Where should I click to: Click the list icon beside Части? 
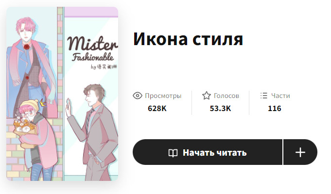pyautogui.click(x=264, y=96)
